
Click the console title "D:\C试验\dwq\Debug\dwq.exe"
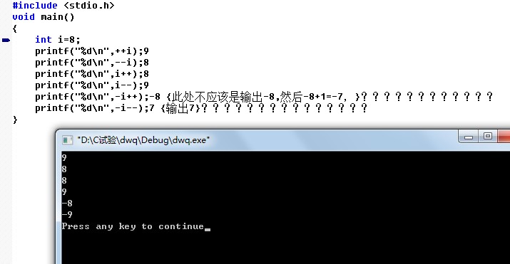(x=143, y=140)
